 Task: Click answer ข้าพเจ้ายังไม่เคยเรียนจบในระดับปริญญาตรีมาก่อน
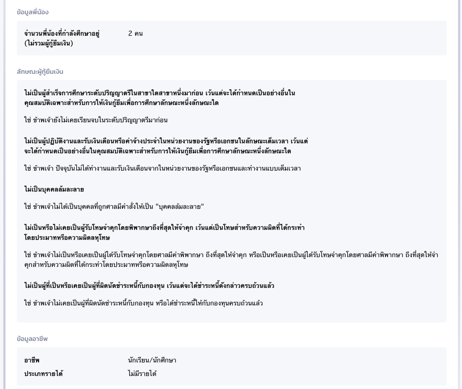[96, 120]
